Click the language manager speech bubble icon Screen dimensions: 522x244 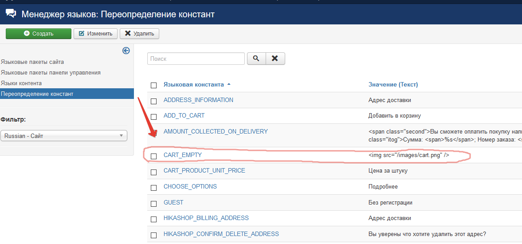(11, 14)
